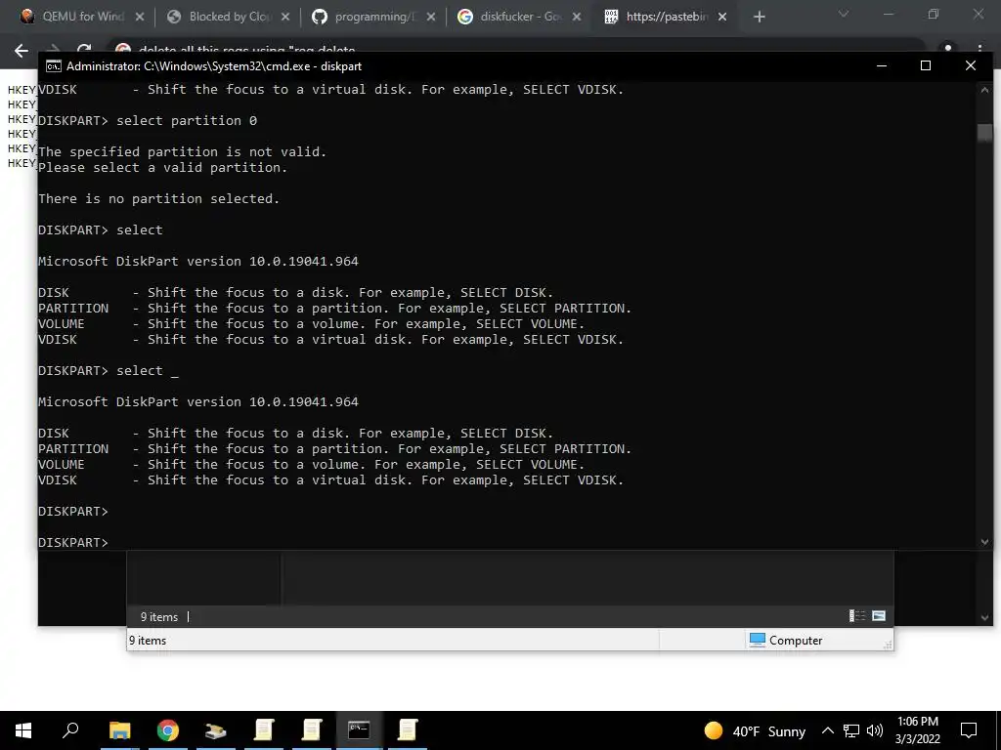The height and width of the screenshot is (750, 1001).
Task: Open File Explorer from taskbar
Action: click(119, 730)
